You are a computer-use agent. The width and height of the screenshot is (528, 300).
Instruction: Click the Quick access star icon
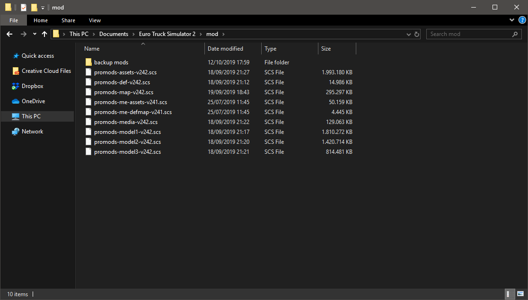[16, 56]
